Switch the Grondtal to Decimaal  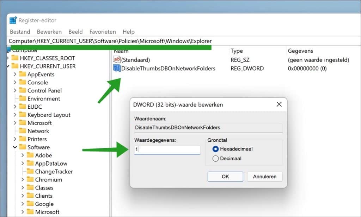[215, 158]
